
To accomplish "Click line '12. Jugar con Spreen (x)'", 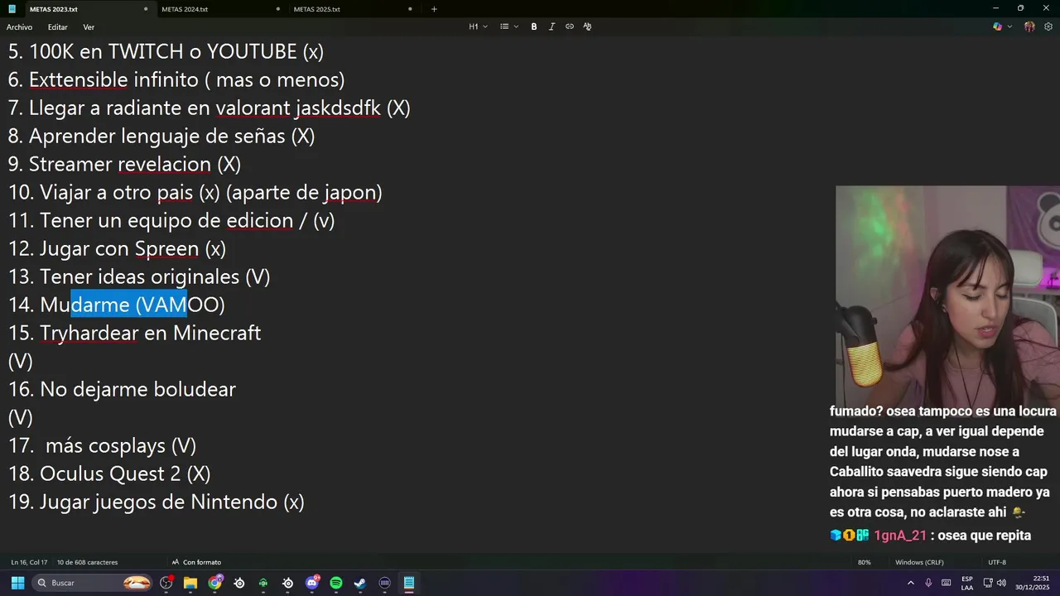I will (x=117, y=248).
